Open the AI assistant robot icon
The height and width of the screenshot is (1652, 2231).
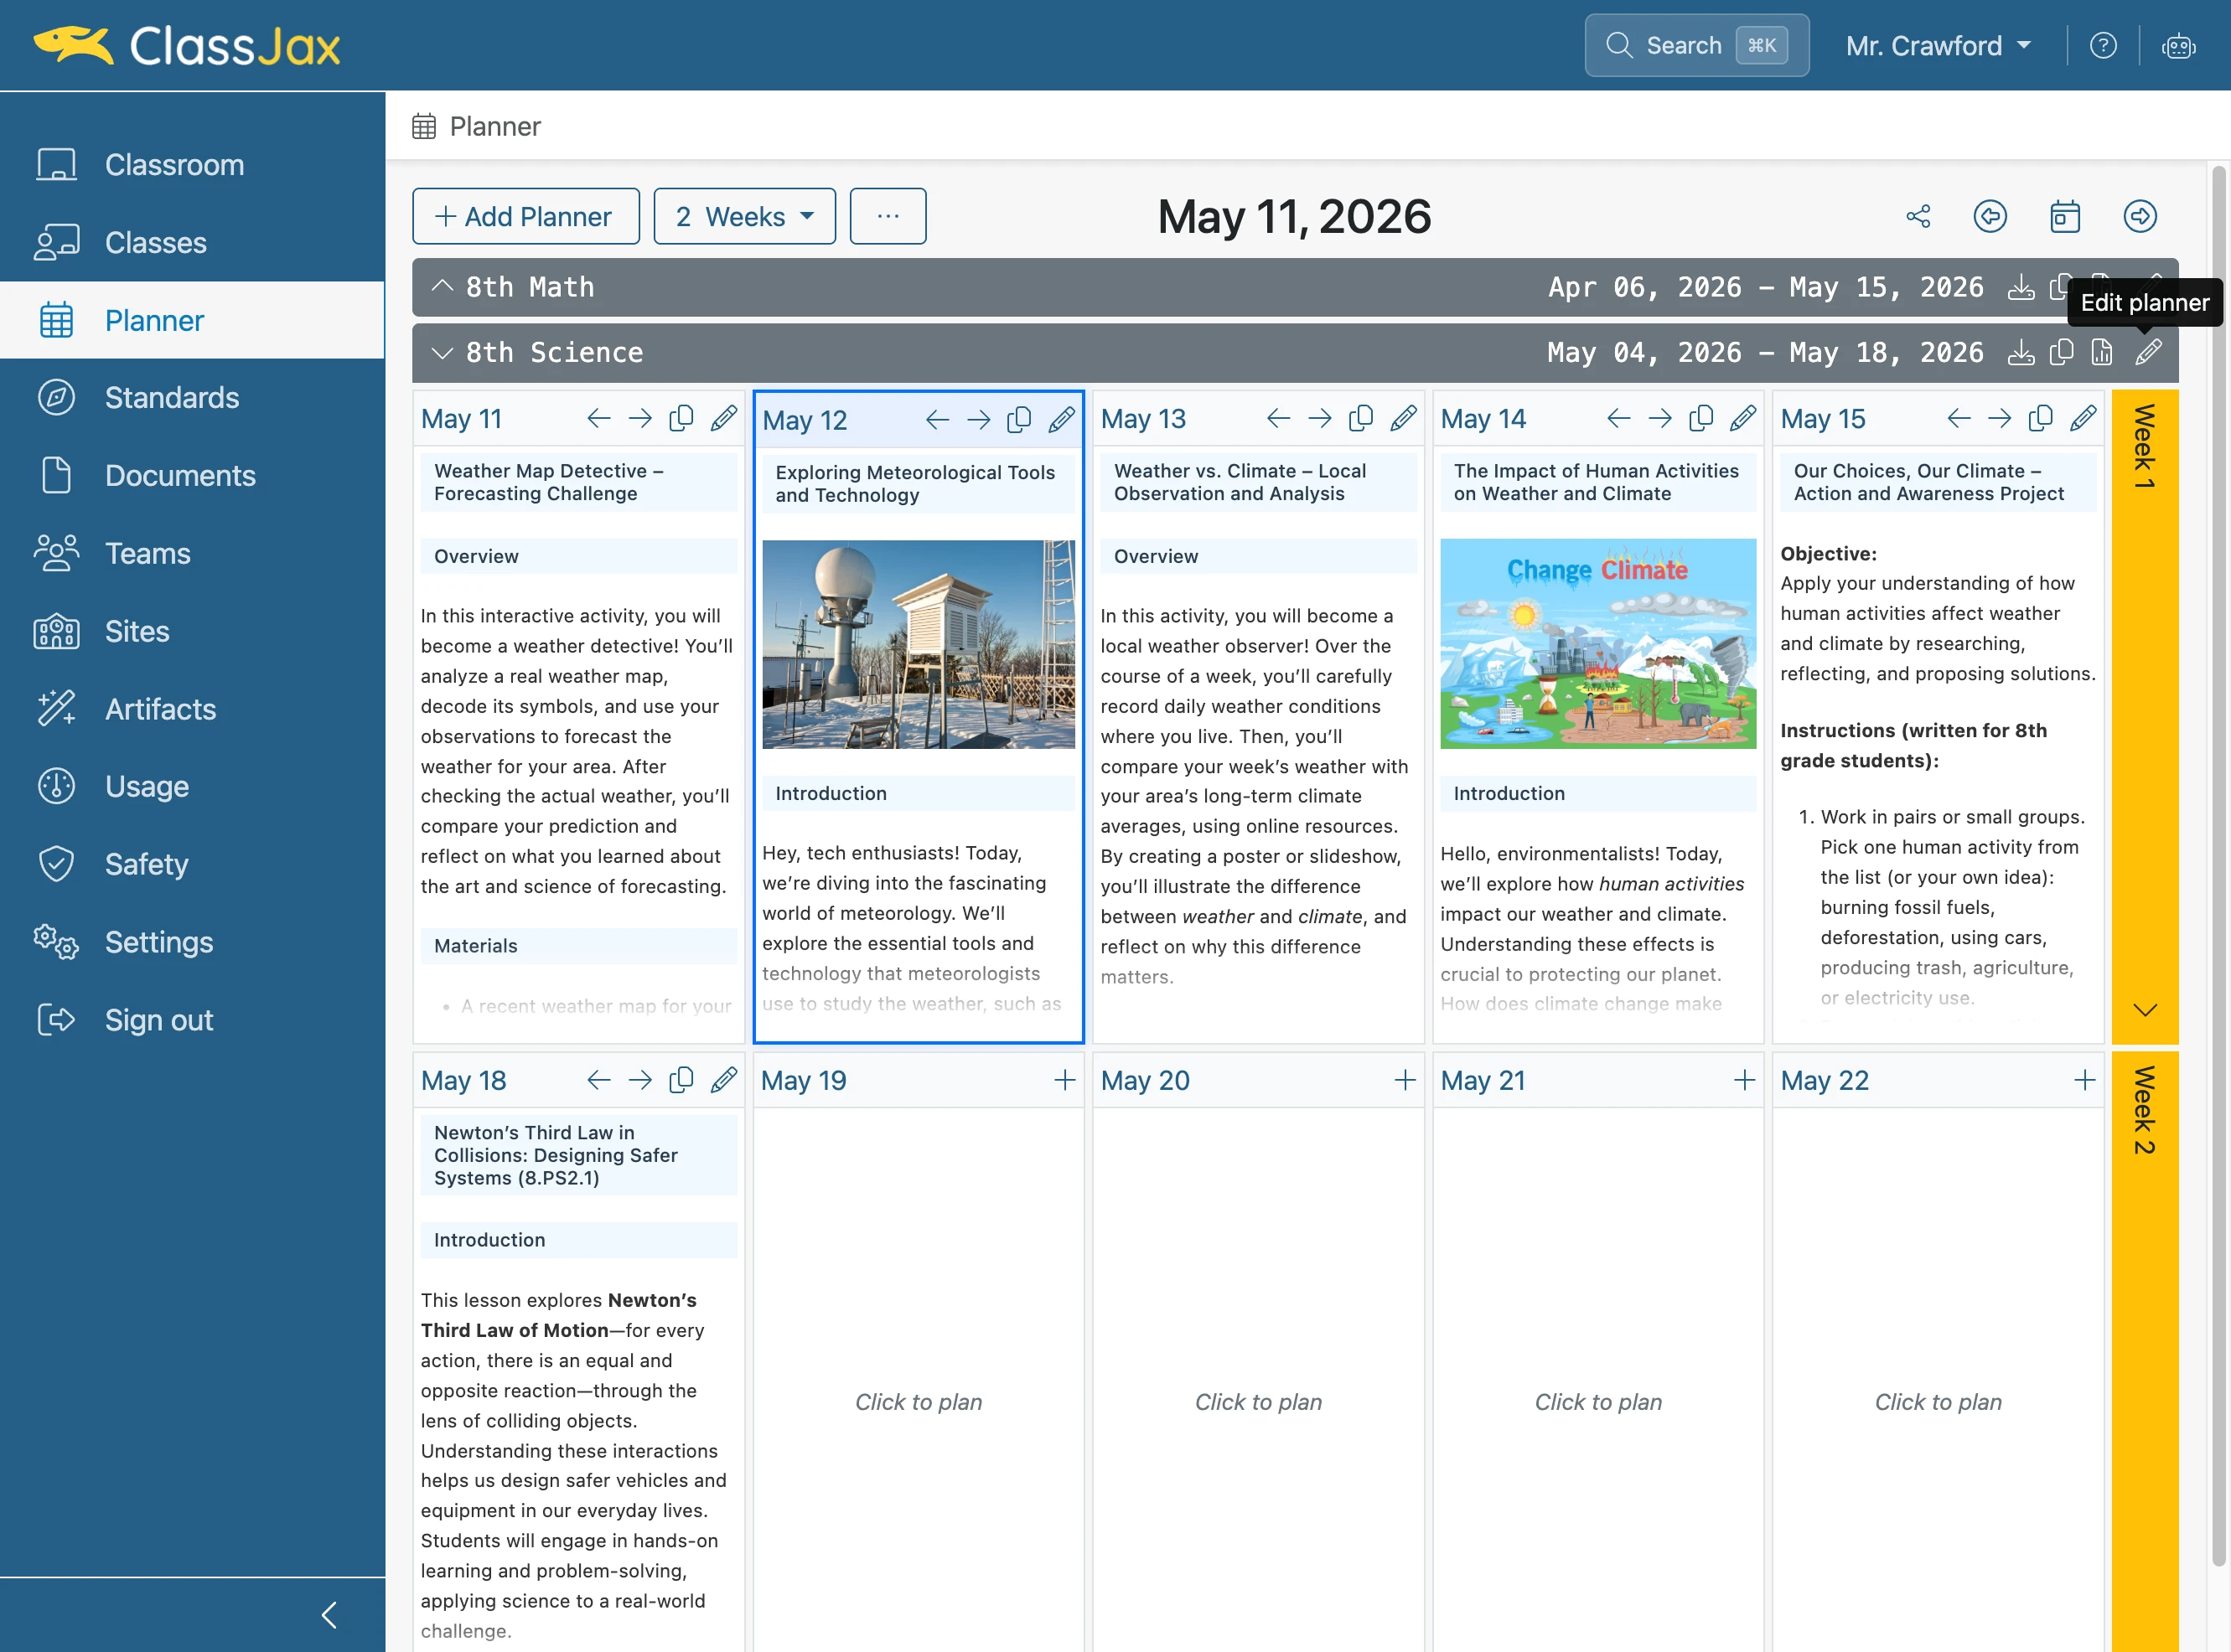click(x=2178, y=46)
